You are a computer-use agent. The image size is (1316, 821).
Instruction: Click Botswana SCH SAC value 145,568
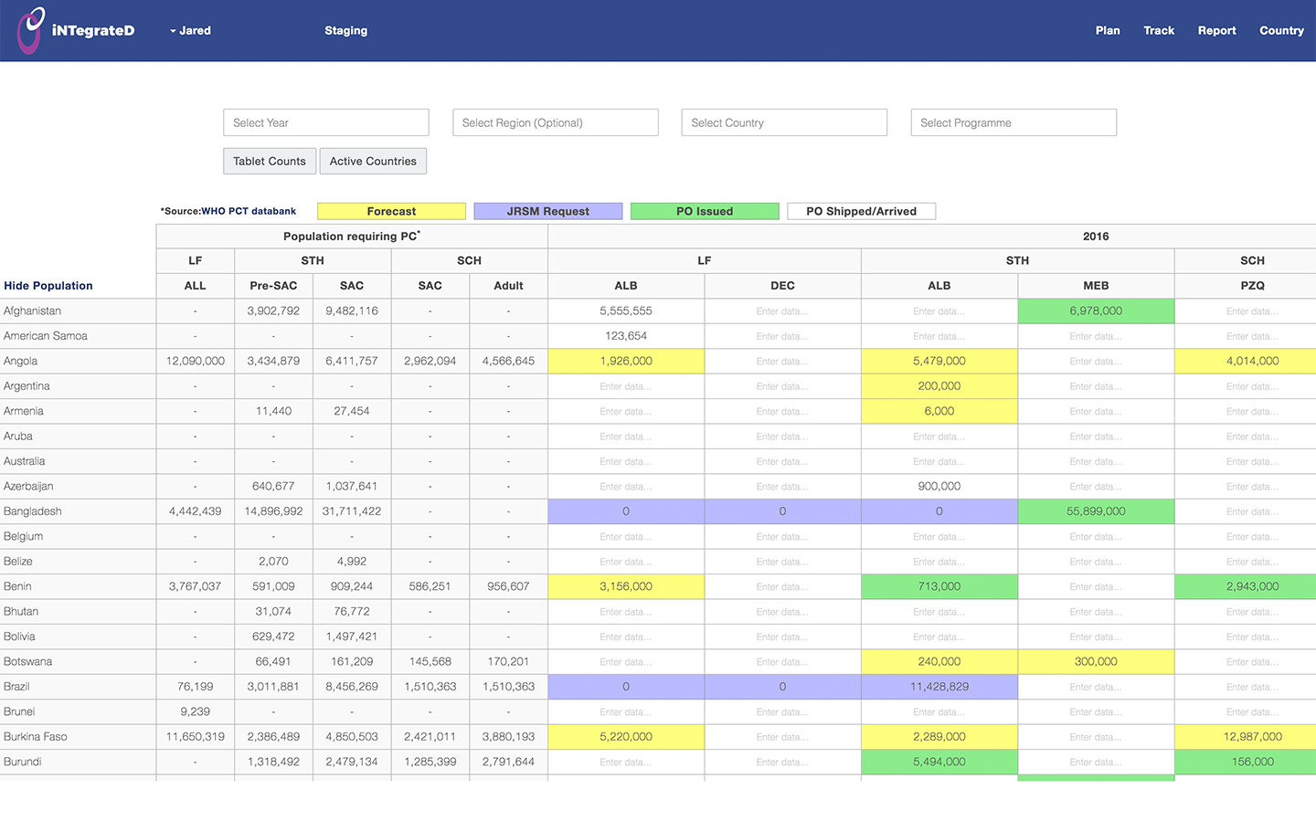coord(430,662)
